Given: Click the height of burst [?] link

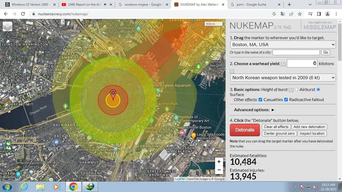Looking at the screenshot, I should pyautogui.click(x=291, y=90).
